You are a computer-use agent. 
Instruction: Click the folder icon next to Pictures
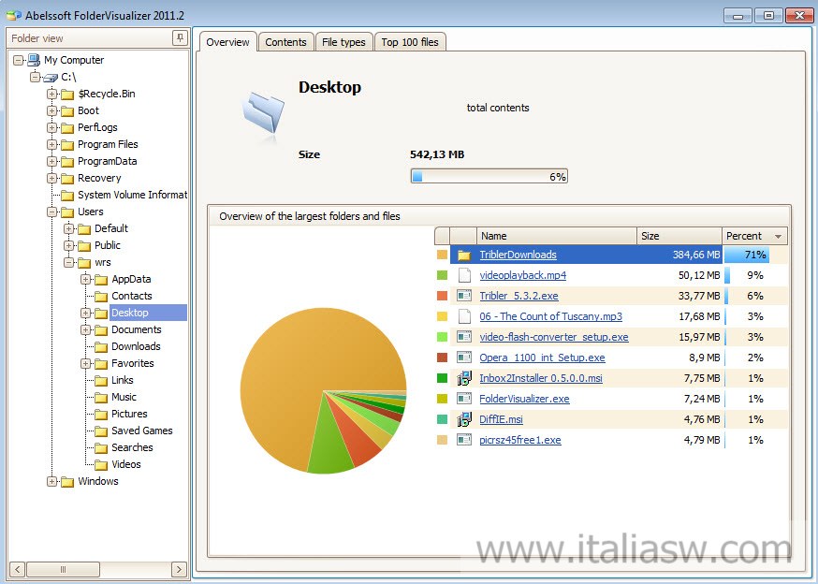pyautogui.click(x=101, y=415)
